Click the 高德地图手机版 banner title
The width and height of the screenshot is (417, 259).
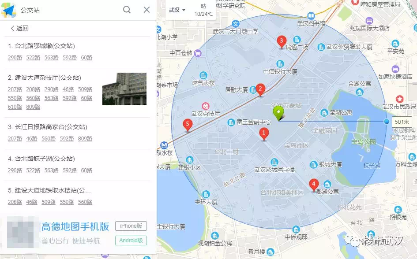pyautogui.click(x=75, y=226)
